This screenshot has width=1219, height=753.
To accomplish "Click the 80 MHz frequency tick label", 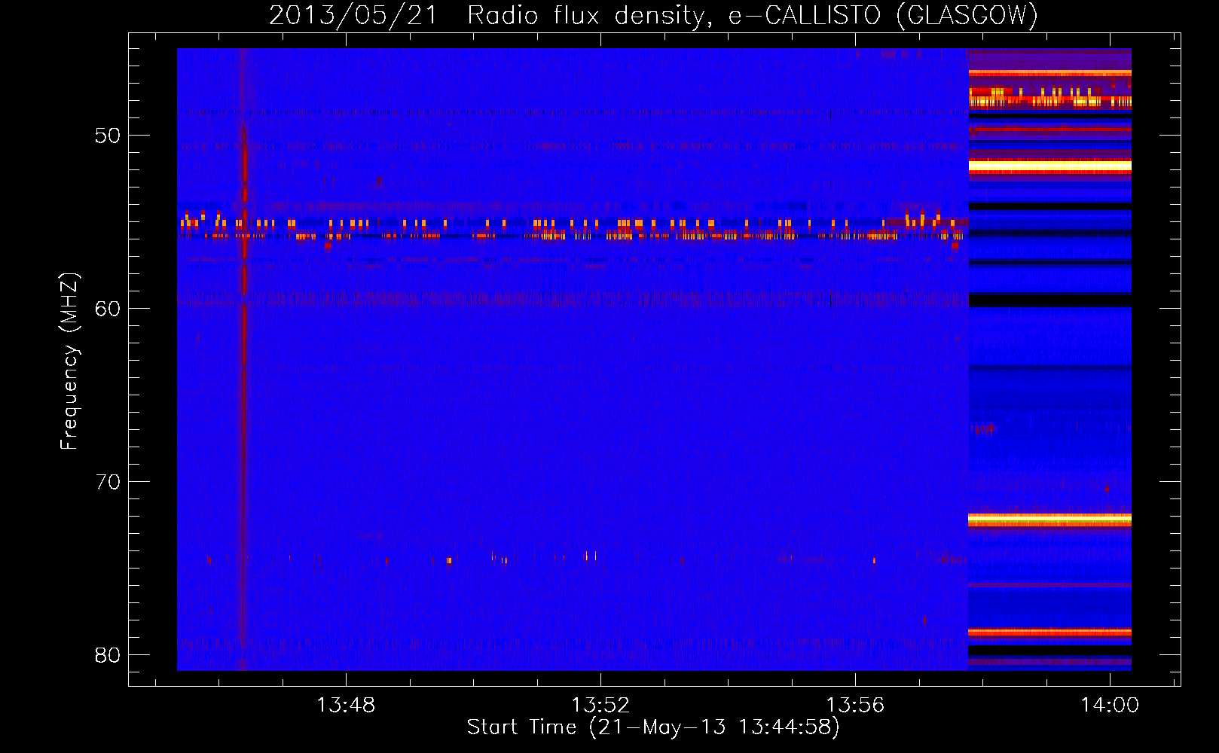I will pos(108,655).
